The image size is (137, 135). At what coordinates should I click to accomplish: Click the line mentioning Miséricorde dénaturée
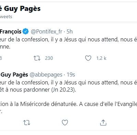pyautogui.click(x=68, y=104)
